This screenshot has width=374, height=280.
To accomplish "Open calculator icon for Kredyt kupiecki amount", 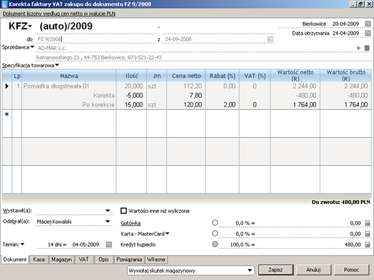I will (367, 245).
